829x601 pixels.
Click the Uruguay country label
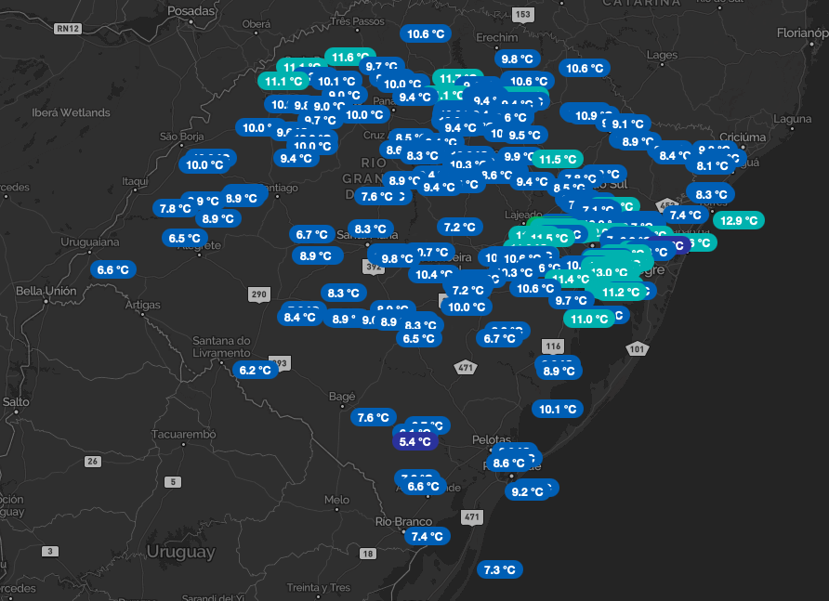tap(181, 552)
